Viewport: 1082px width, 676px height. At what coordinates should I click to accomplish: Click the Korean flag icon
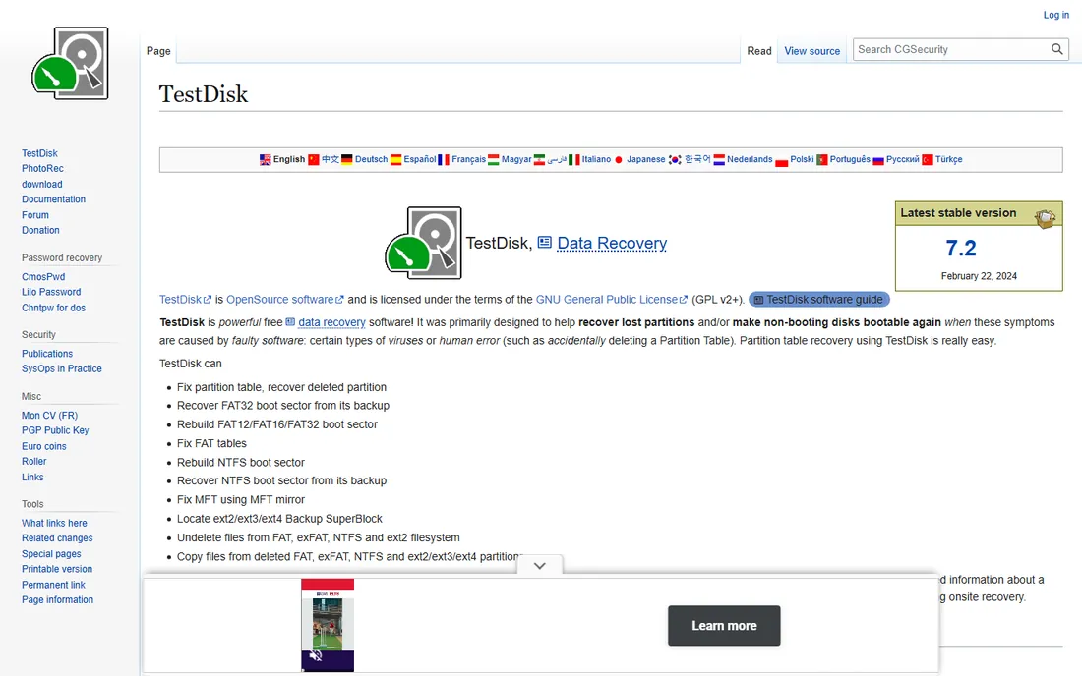coord(675,160)
